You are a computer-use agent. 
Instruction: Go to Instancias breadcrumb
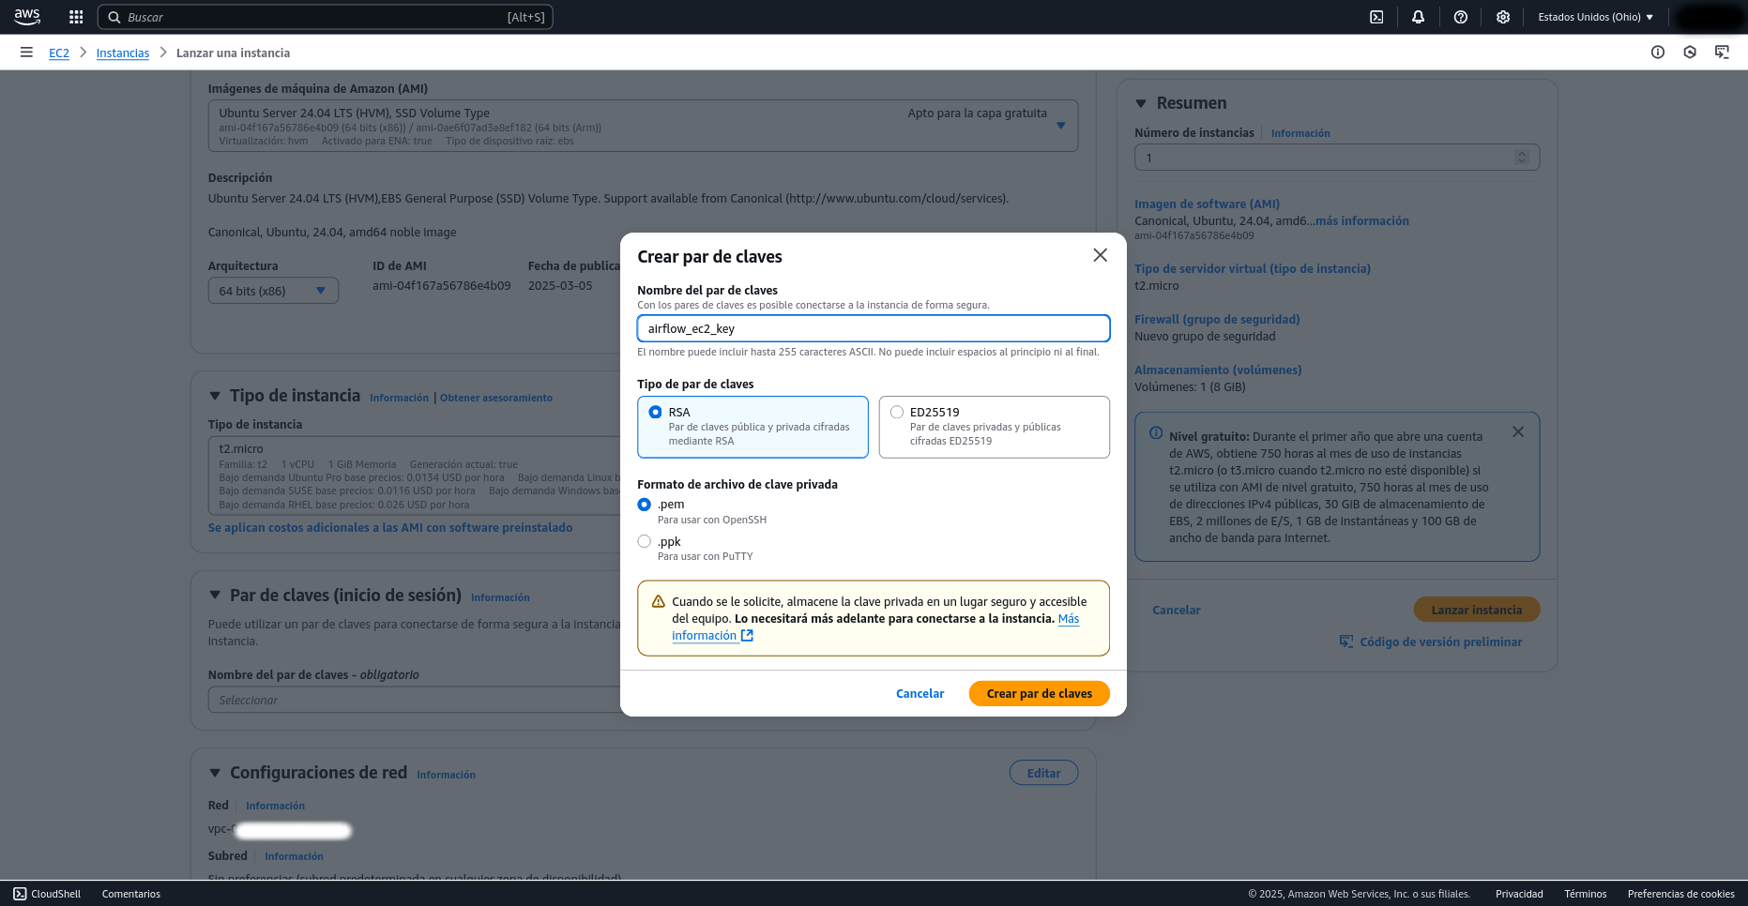coord(122,53)
